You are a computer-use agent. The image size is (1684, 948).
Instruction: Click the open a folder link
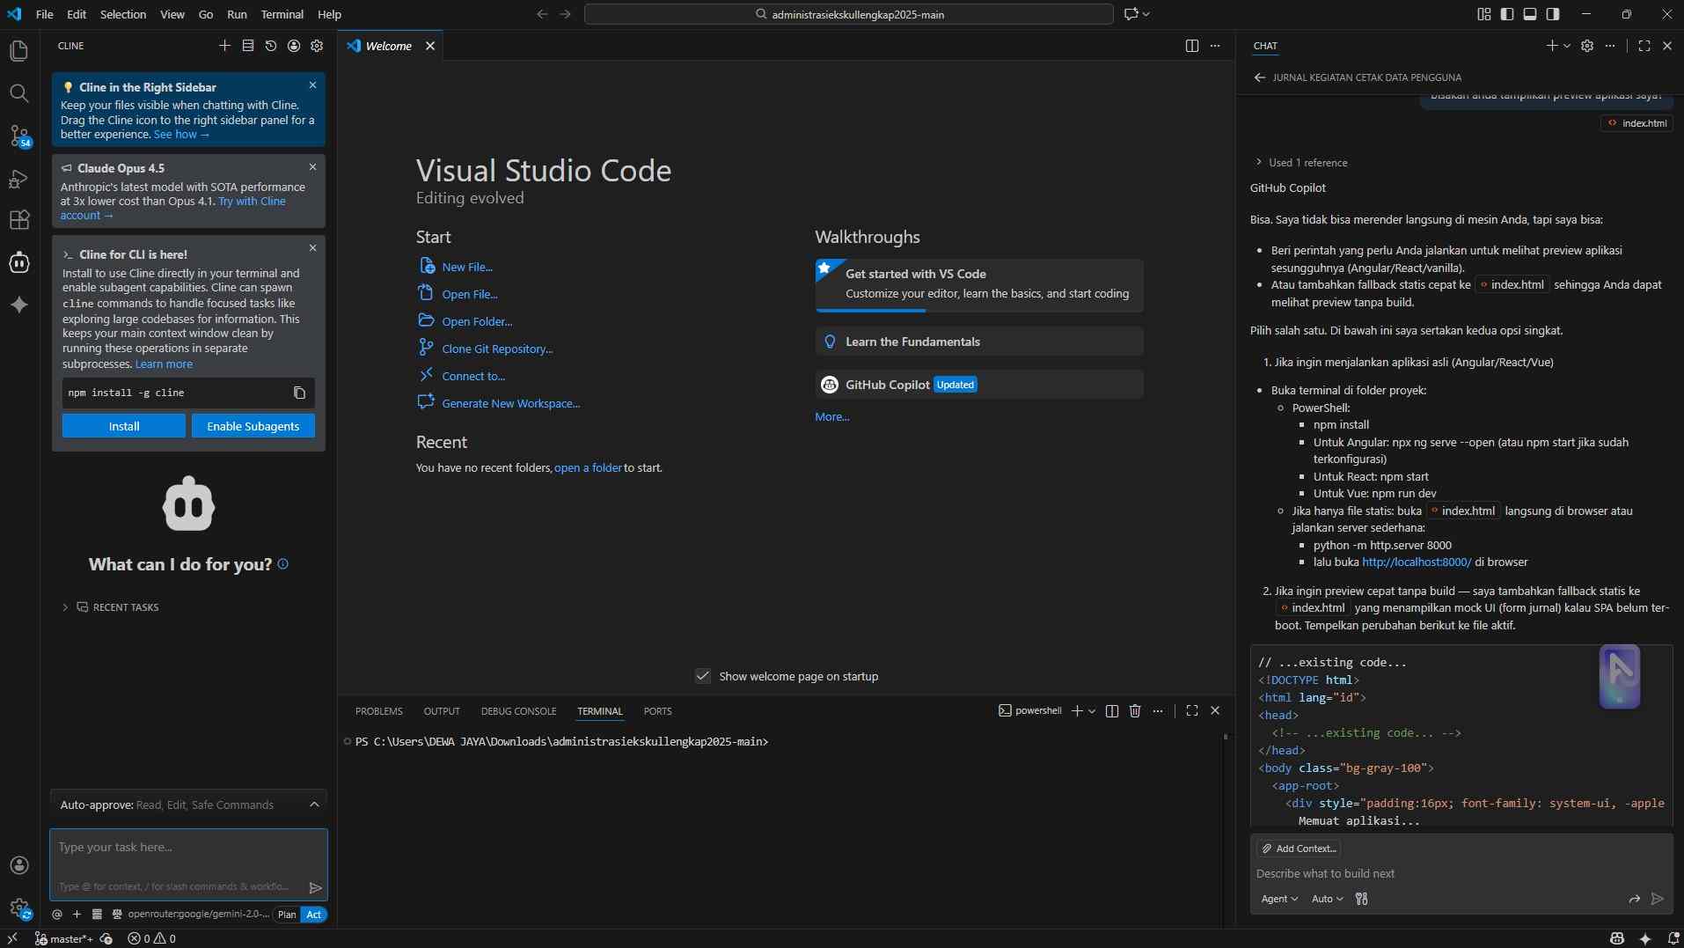588,467
